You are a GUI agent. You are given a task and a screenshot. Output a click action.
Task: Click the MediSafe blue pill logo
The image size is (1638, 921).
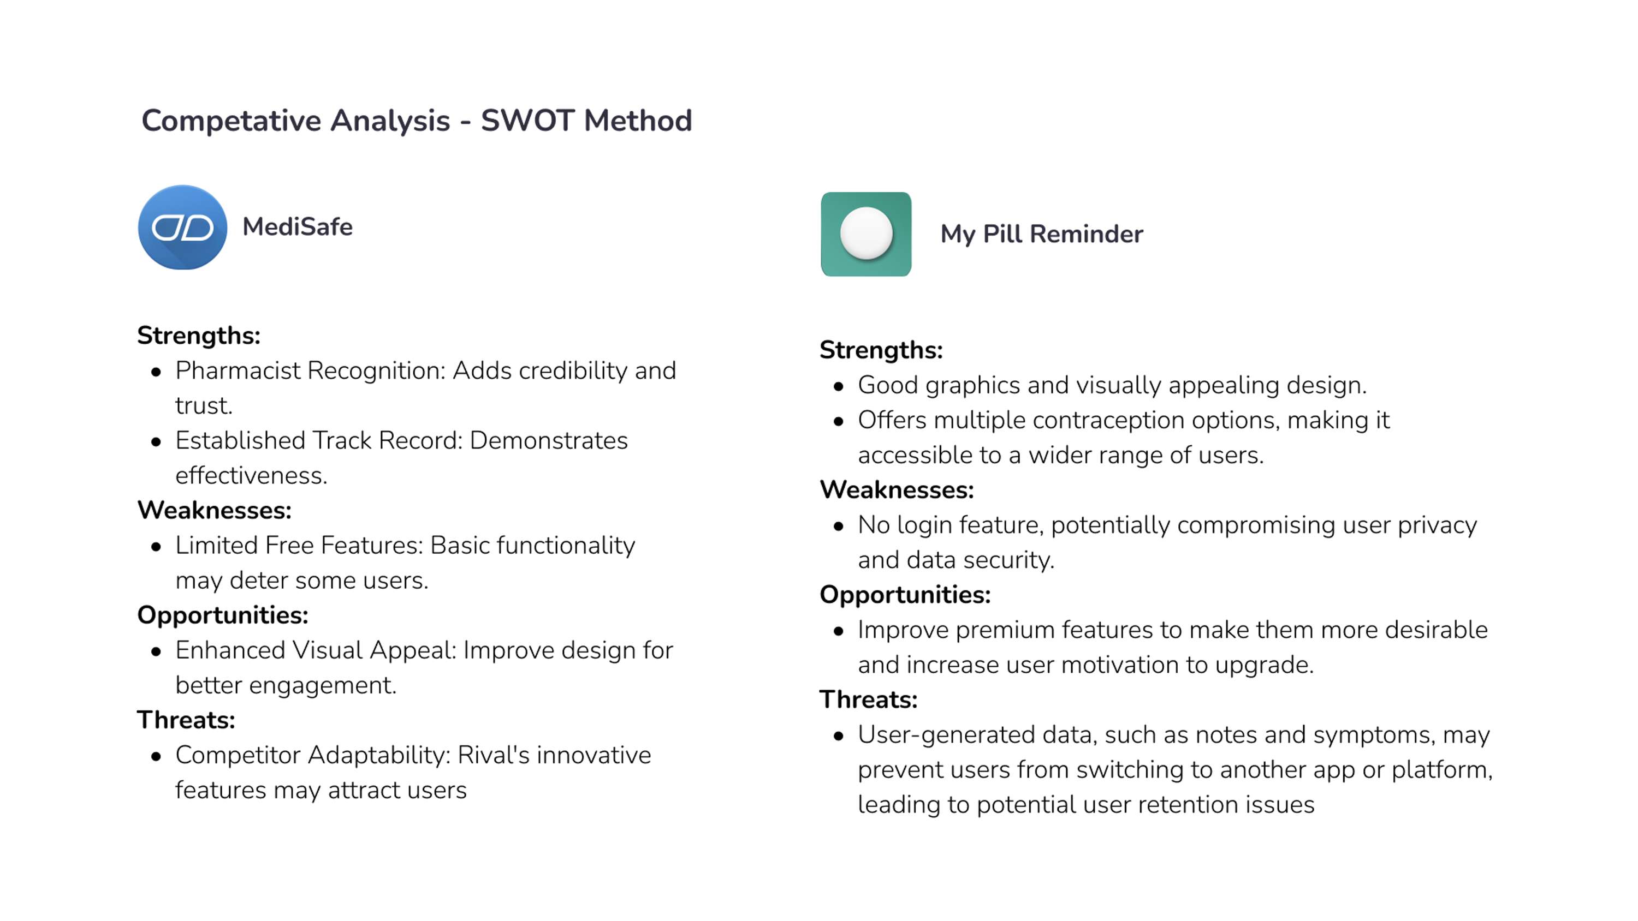coord(182,227)
